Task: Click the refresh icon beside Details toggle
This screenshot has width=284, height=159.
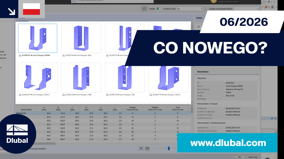Action: click(x=144, y=9)
